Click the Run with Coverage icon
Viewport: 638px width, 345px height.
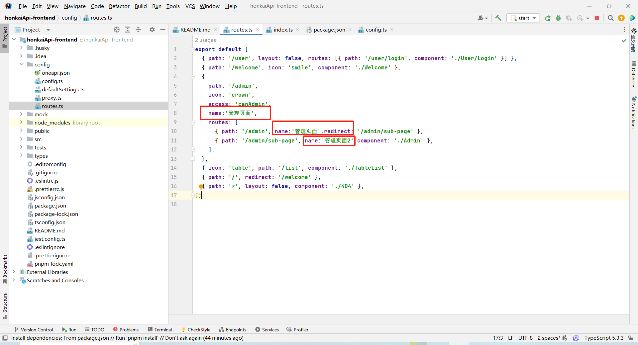point(569,18)
